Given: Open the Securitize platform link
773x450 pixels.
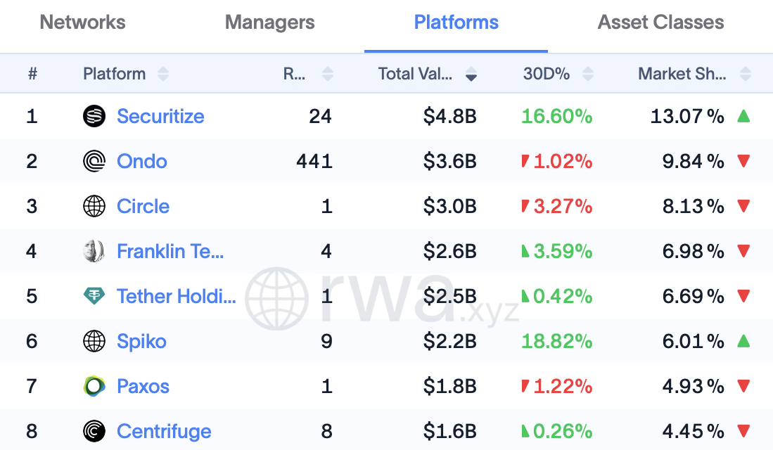Looking at the screenshot, I should point(160,116).
